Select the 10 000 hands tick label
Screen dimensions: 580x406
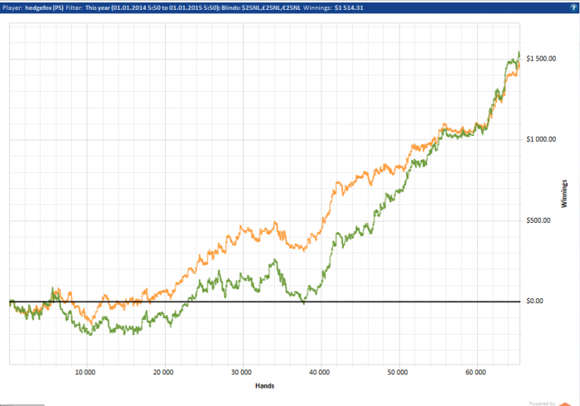pos(85,372)
